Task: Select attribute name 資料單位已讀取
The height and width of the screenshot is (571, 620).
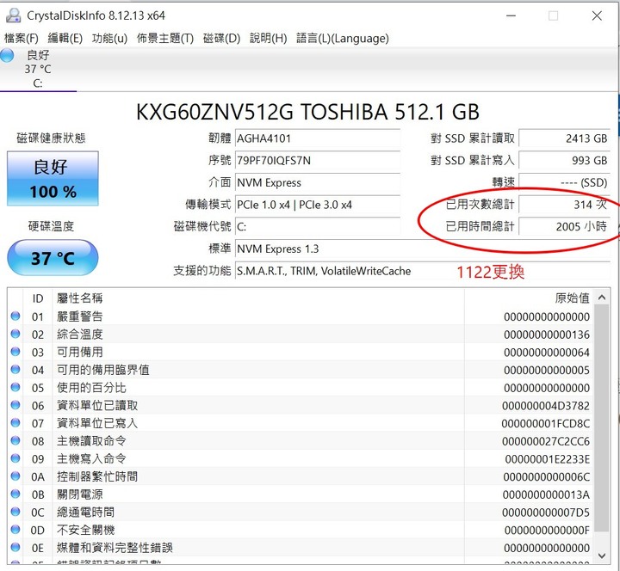Action: click(x=97, y=406)
